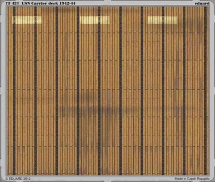215x182 pixels.
Task: Click the sixth black tie-down strip from left
Action: click(120, 91)
